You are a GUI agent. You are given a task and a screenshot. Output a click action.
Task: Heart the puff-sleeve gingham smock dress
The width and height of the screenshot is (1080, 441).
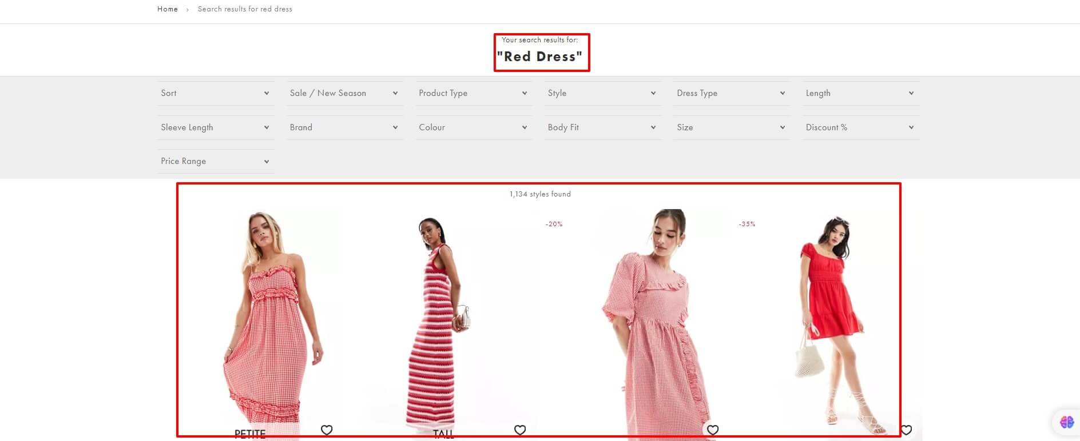click(713, 430)
